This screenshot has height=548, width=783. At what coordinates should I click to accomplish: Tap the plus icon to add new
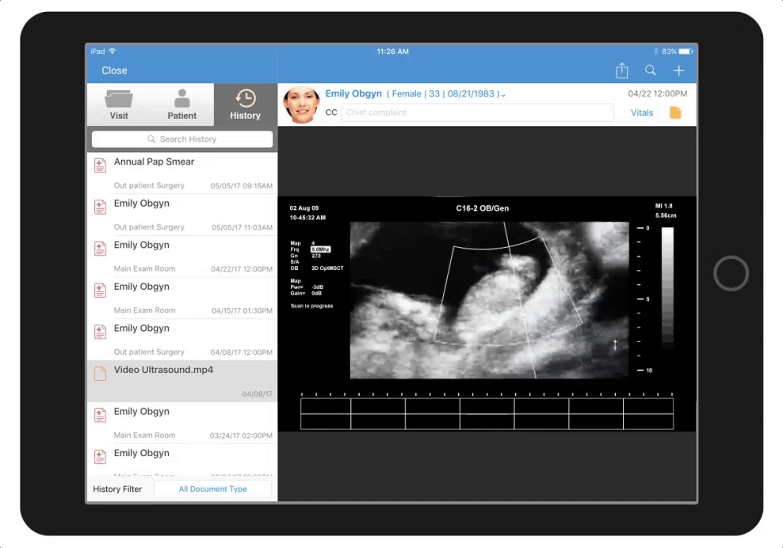click(678, 70)
